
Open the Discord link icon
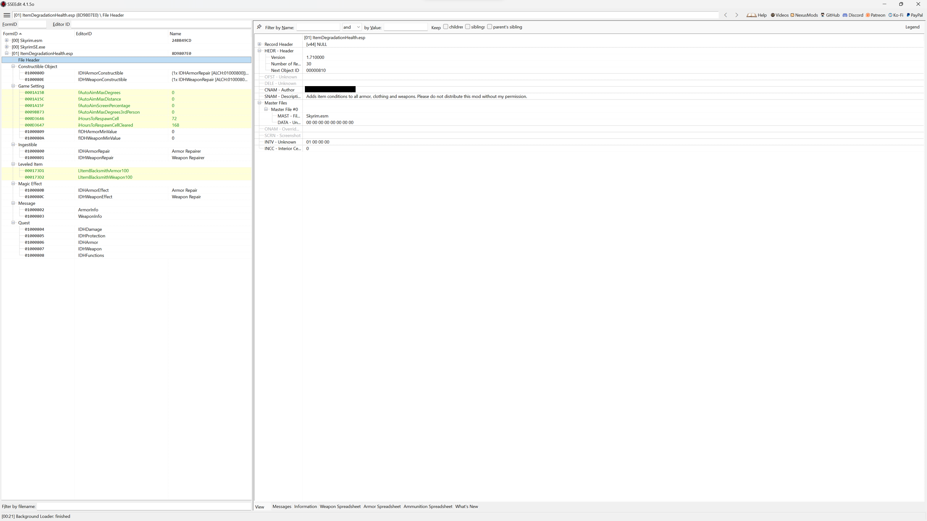click(x=845, y=15)
